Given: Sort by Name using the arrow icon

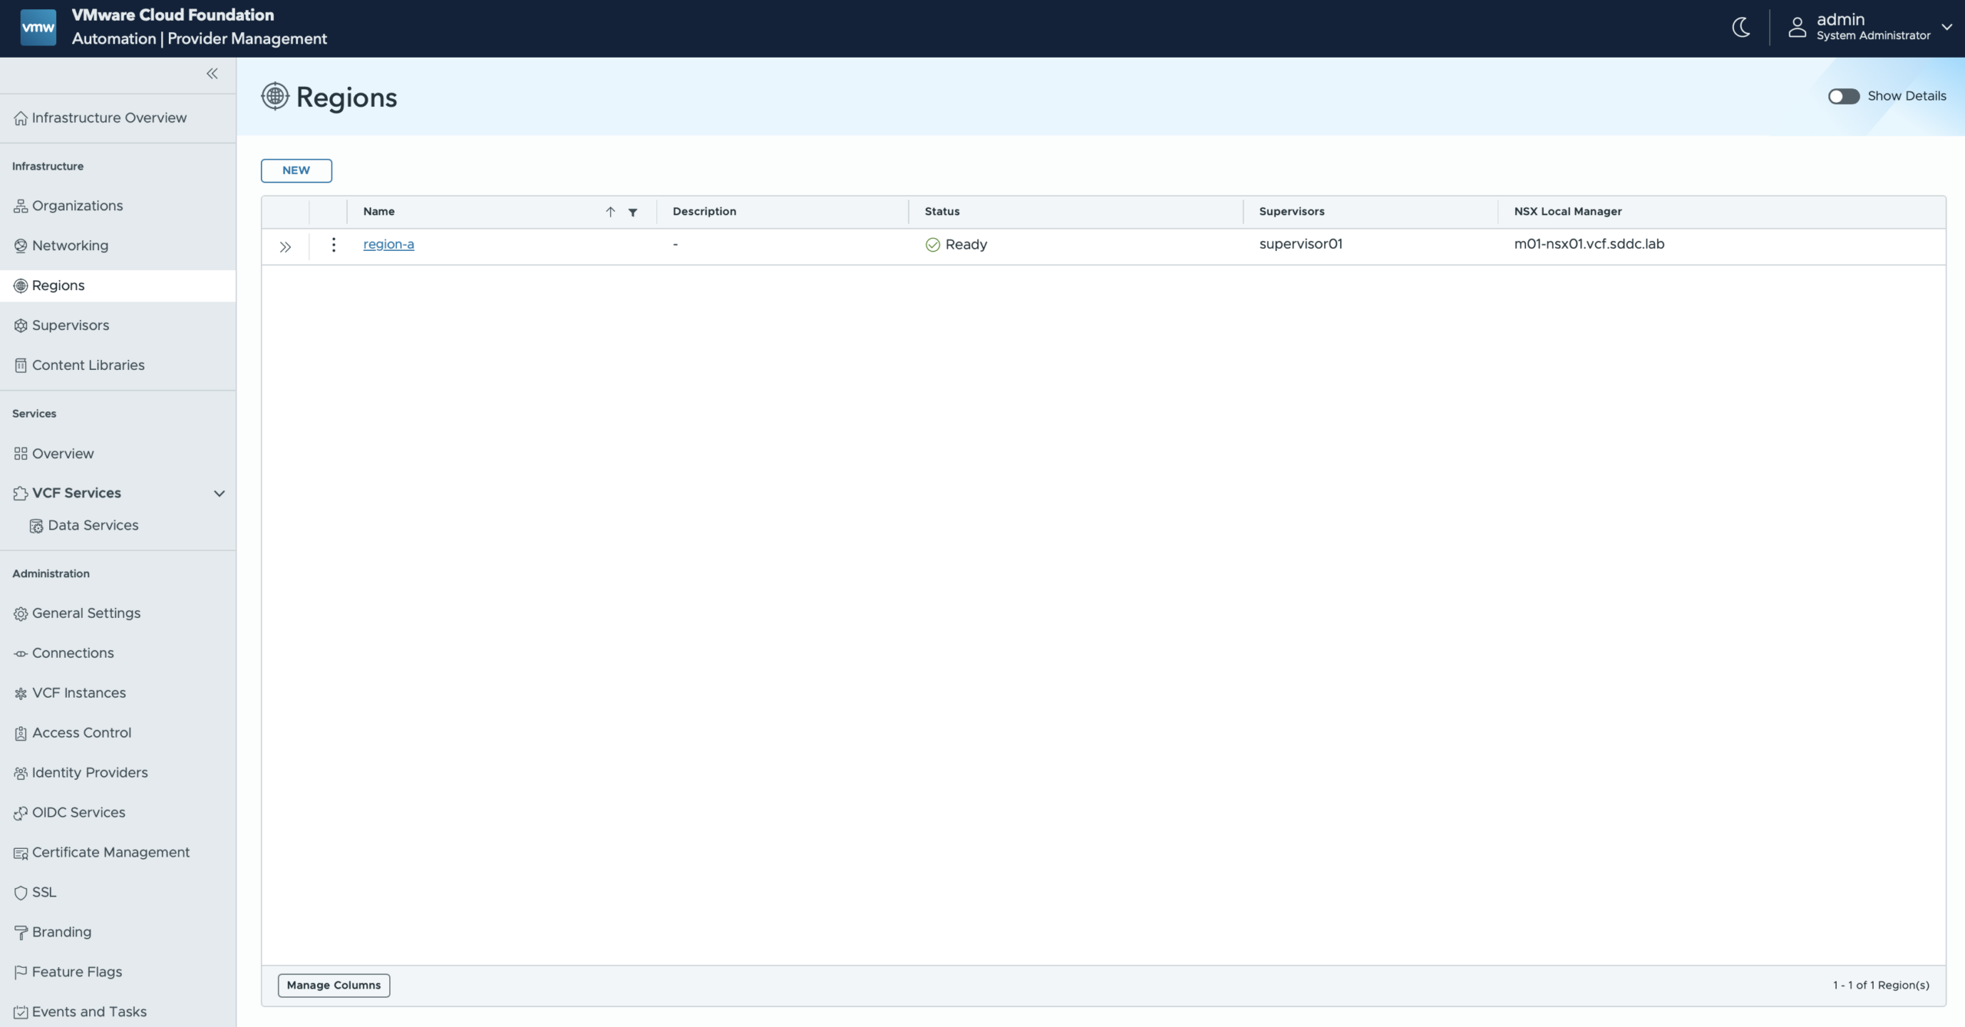Looking at the screenshot, I should (x=610, y=212).
